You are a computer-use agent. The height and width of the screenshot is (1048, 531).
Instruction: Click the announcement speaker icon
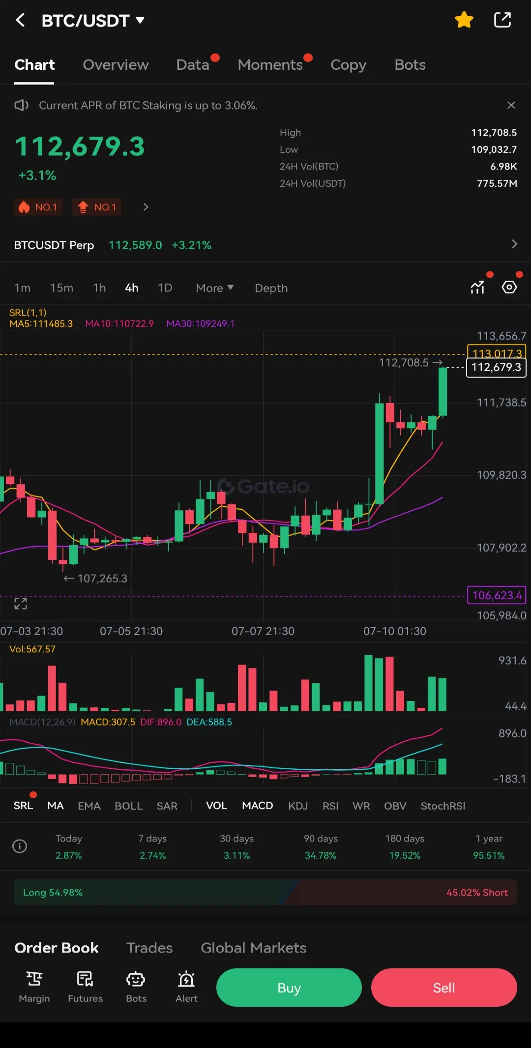click(x=21, y=105)
